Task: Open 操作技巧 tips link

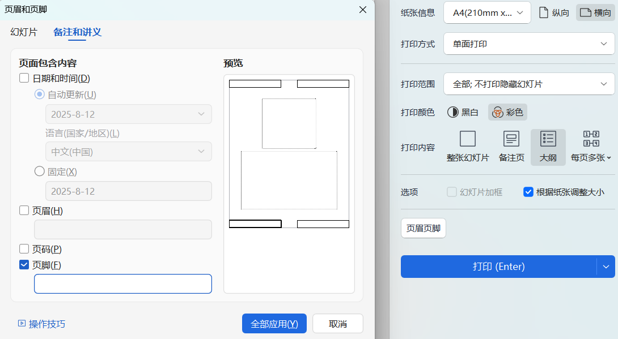Action: coord(42,324)
